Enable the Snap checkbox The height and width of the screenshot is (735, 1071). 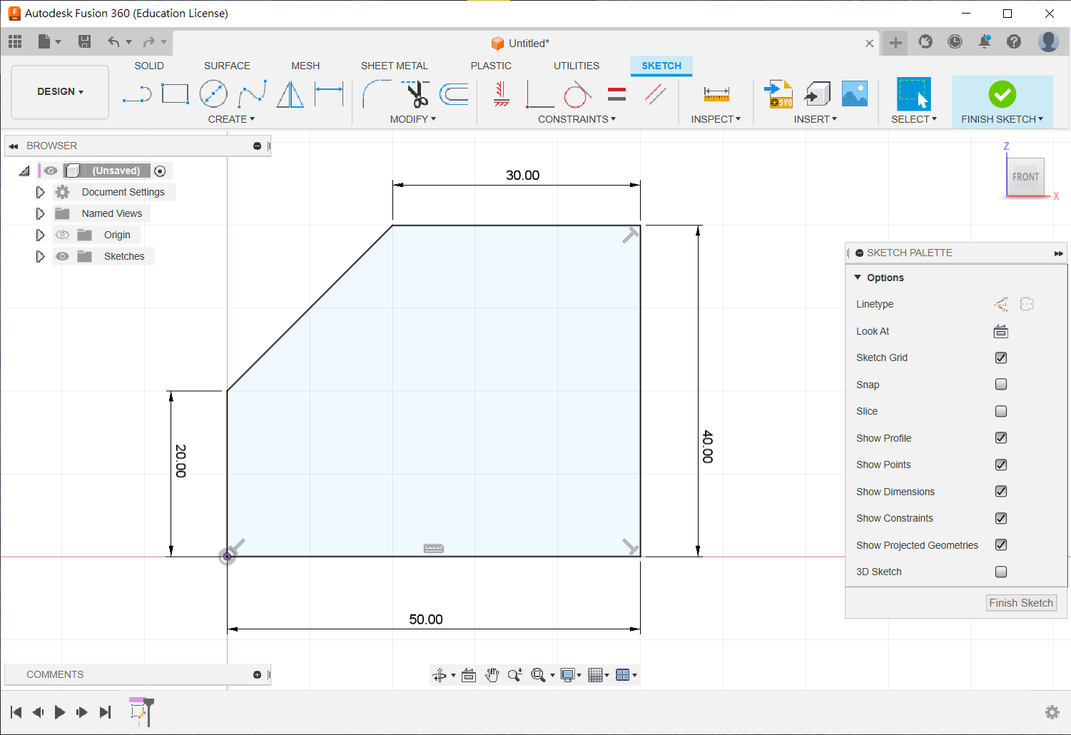pos(1001,385)
